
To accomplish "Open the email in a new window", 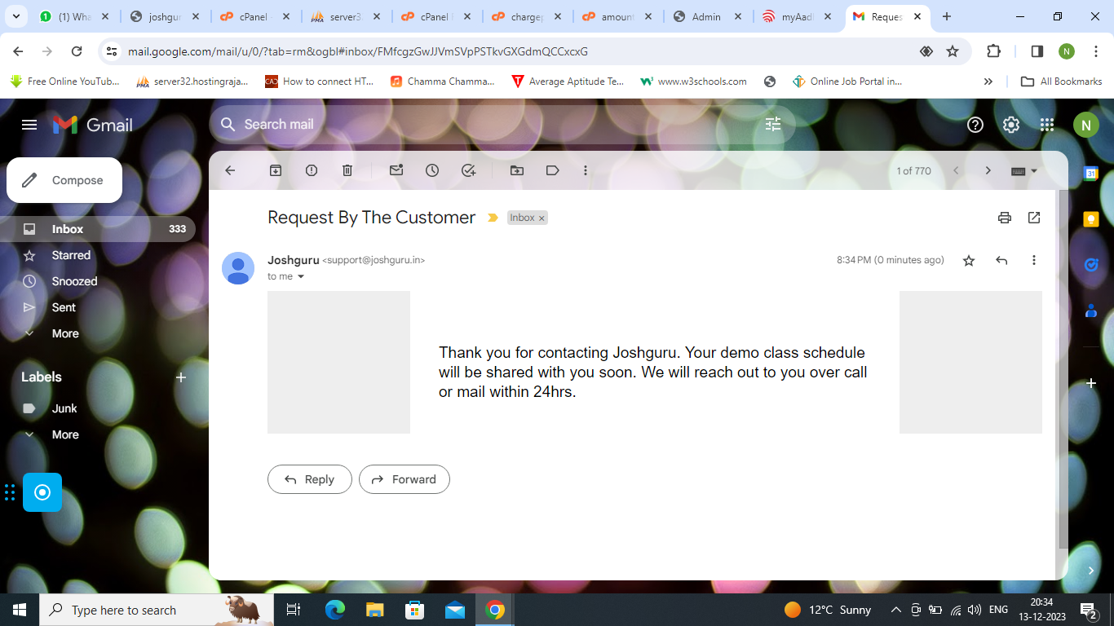I will pos(1034,218).
